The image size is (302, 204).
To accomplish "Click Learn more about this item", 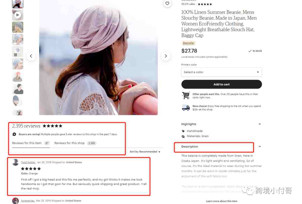I will 221,201.
